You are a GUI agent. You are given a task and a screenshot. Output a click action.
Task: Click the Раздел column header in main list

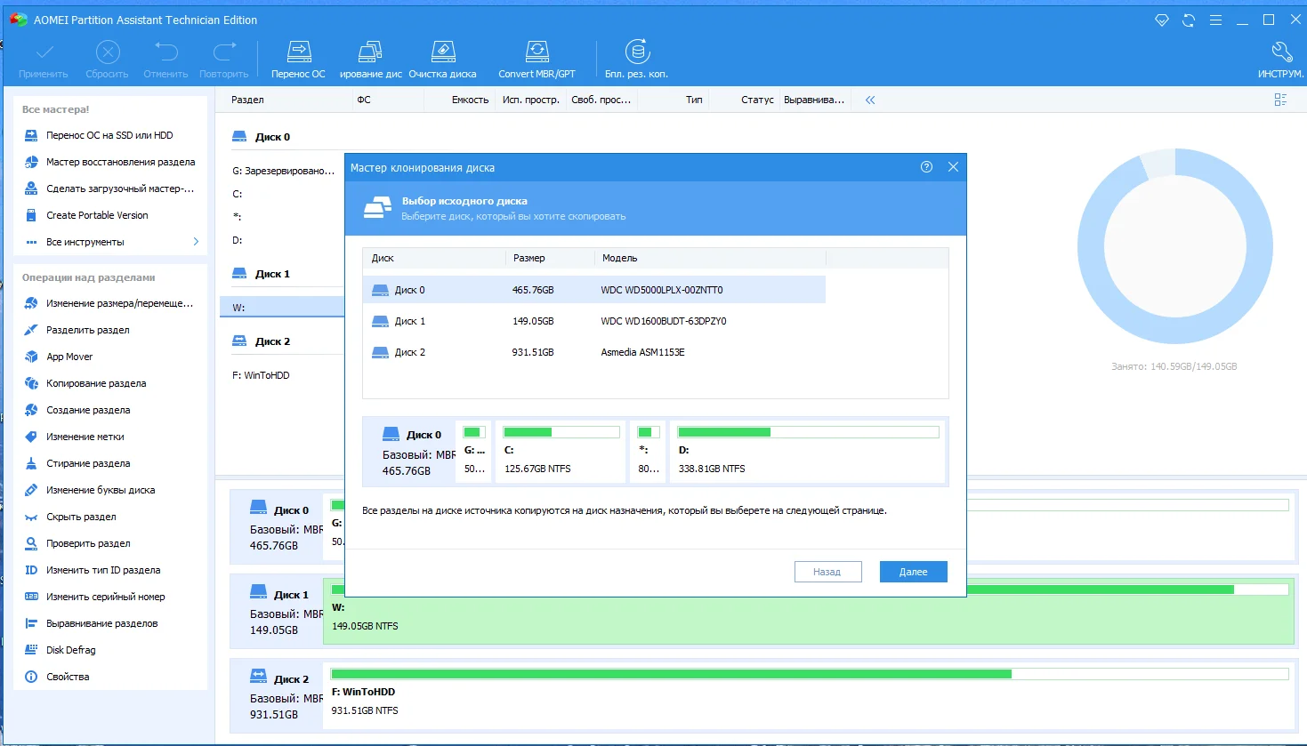pyautogui.click(x=247, y=100)
